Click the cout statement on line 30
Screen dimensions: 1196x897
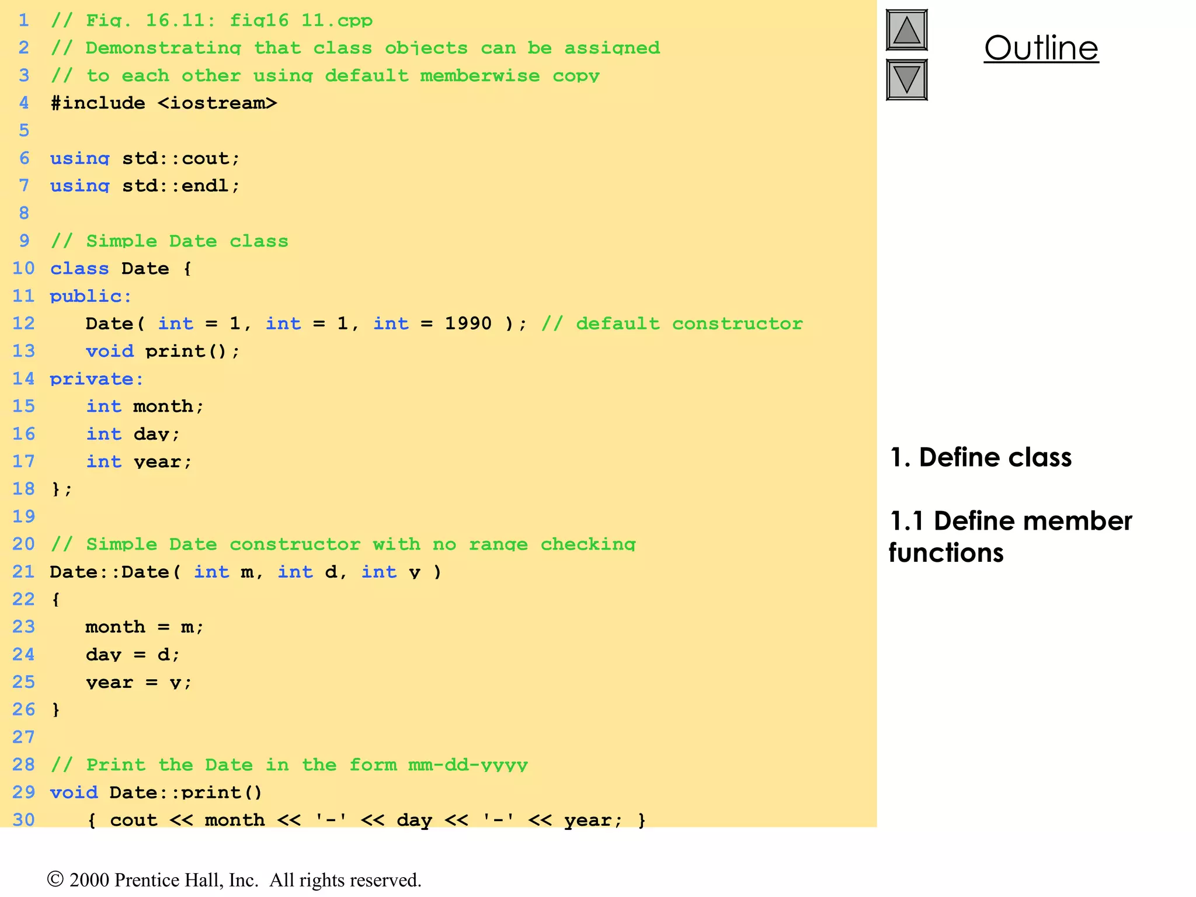(x=367, y=820)
